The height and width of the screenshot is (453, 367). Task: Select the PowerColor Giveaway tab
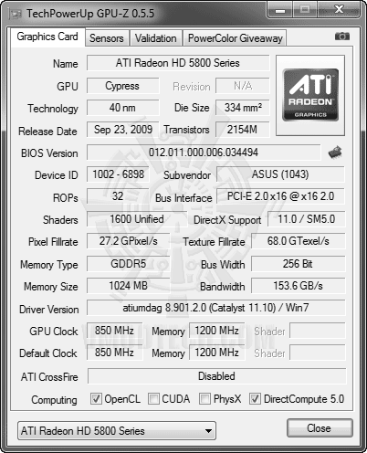coord(236,38)
